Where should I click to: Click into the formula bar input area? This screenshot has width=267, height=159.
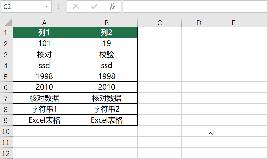pos(194,7)
